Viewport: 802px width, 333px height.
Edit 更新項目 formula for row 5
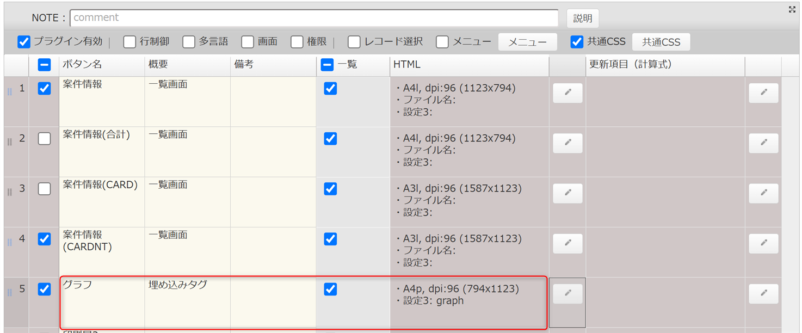point(763,294)
